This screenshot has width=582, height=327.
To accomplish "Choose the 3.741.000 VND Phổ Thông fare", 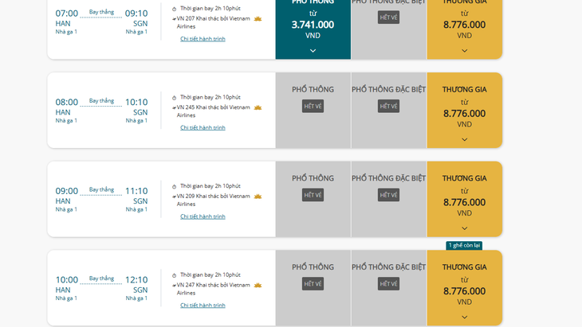I will (x=313, y=28).
